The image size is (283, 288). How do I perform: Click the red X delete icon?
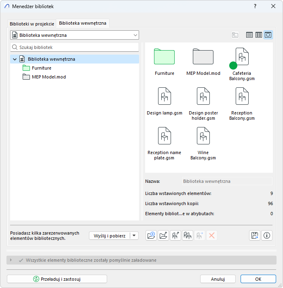coord(212,235)
